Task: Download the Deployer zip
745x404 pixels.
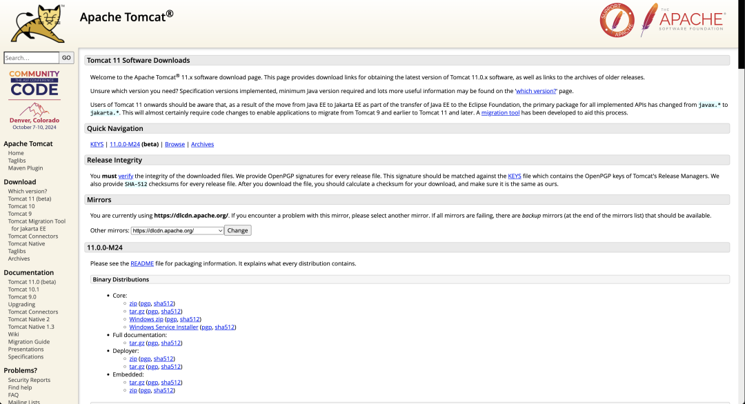Action: 133,359
